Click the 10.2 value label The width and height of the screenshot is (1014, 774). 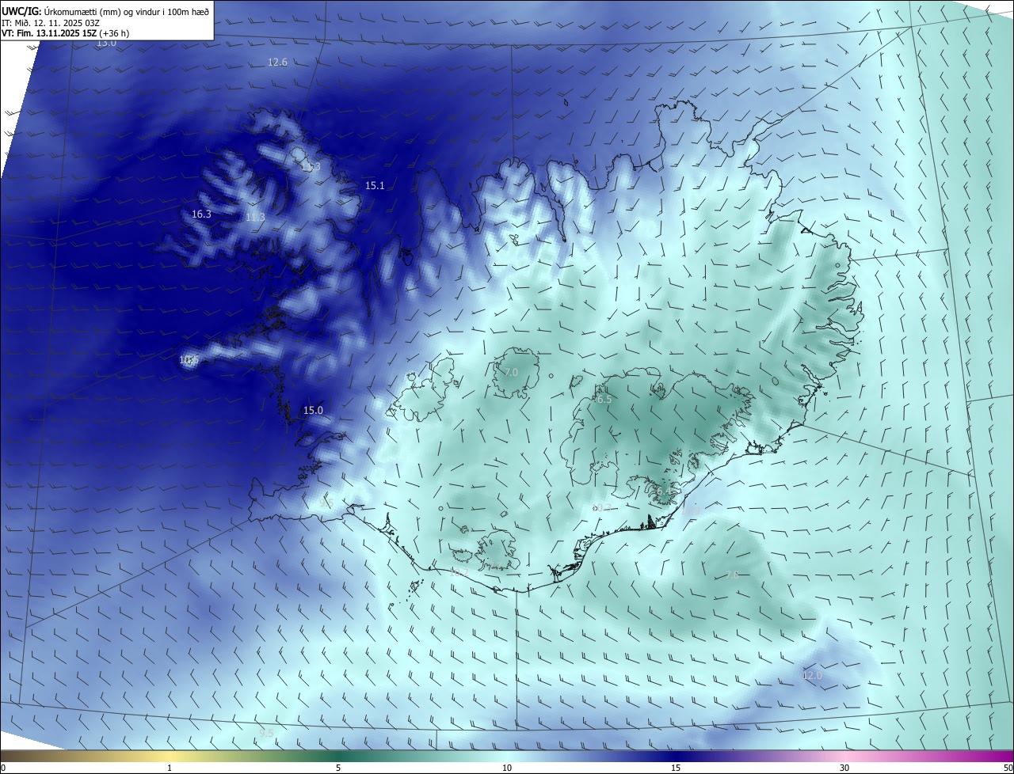pyautogui.click(x=459, y=571)
